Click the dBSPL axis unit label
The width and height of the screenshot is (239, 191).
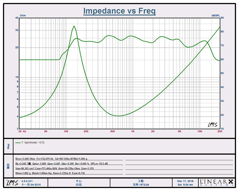(216, 15)
